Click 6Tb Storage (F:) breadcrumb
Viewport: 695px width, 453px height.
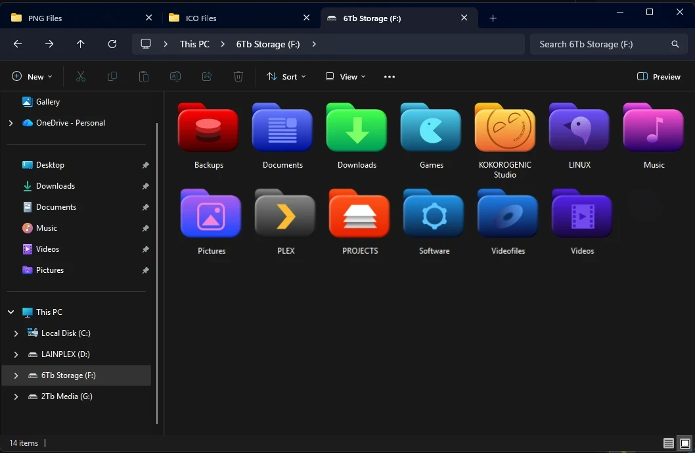tap(268, 44)
